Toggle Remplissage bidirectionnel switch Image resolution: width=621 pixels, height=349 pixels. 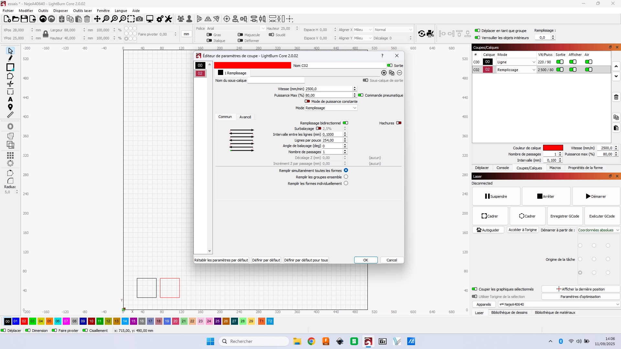coord(345,123)
